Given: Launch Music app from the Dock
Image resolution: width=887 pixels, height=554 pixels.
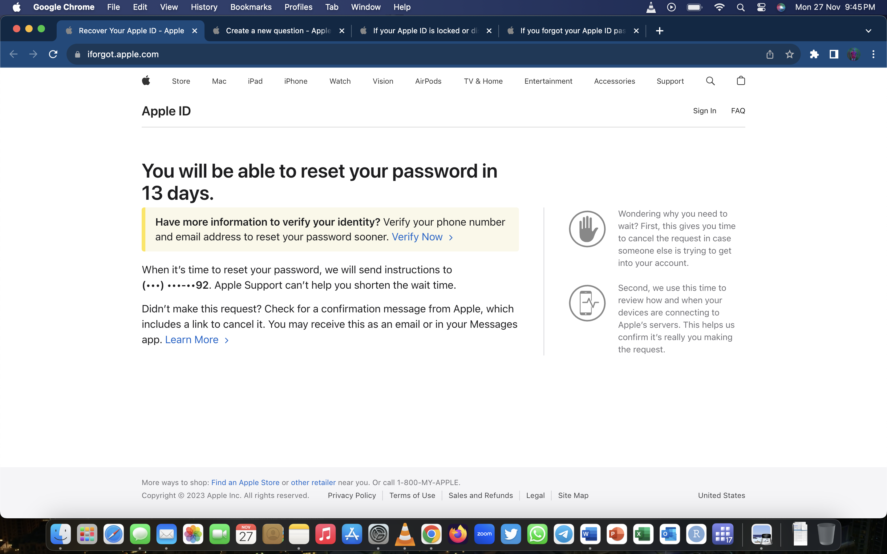Looking at the screenshot, I should click(x=326, y=534).
